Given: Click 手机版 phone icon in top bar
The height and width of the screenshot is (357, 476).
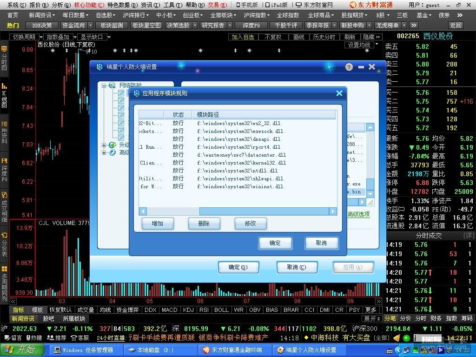Looking at the screenshot, I should (238, 5).
